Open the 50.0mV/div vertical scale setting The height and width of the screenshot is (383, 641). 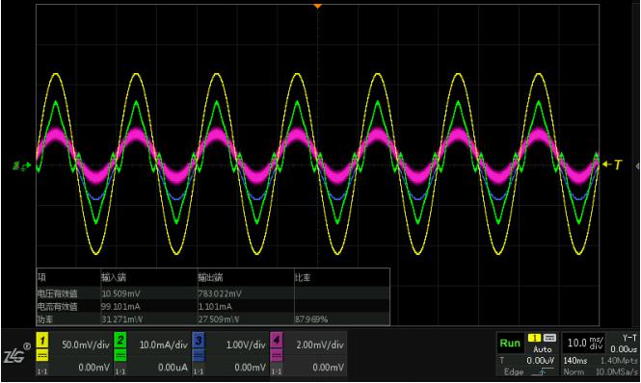(86, 345)
